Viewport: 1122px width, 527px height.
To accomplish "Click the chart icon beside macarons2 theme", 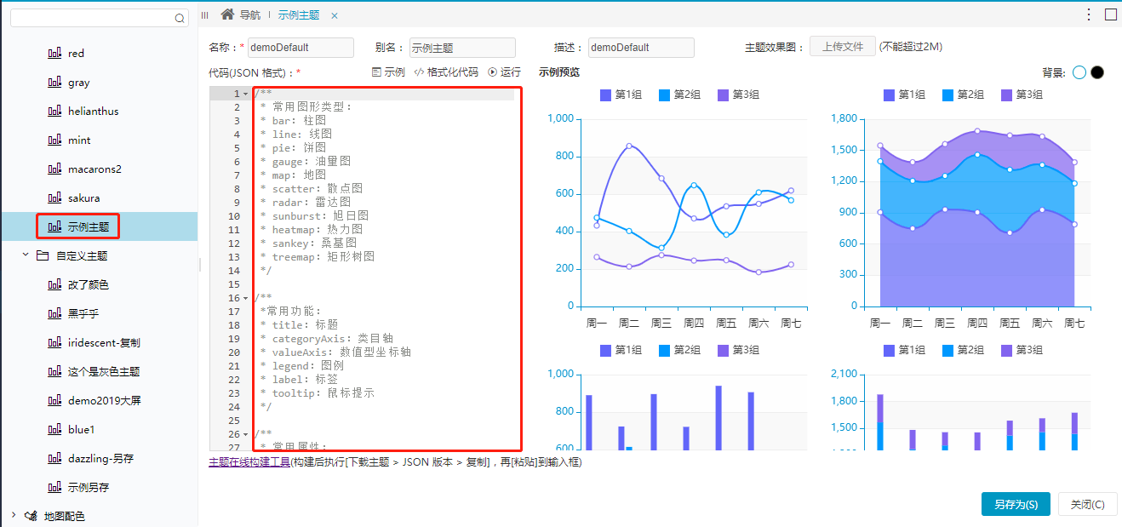I will (55, 169).
